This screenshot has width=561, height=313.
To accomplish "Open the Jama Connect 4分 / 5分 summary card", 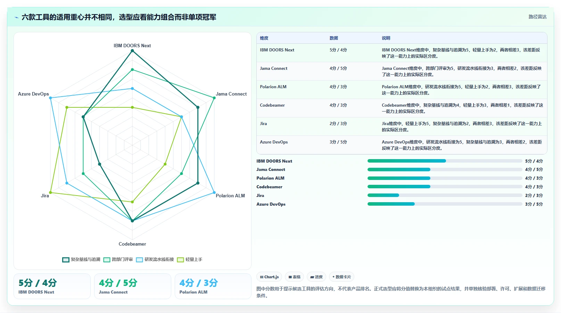I will point(133,286).
